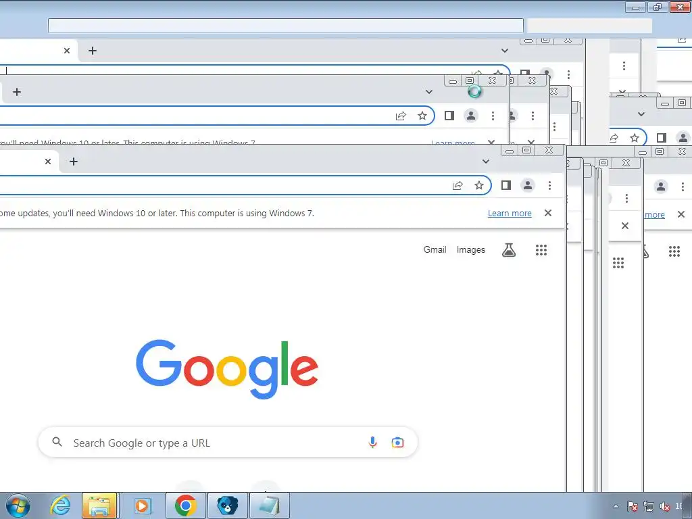Open a new tab in the middle Chrome window
This screenshot has height=519, width=692.
click(17, 92)
